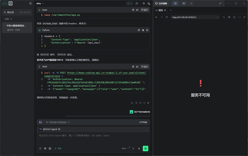
Task: Open the settings gear in top toolbar
Action: click(x=144, y=4)
